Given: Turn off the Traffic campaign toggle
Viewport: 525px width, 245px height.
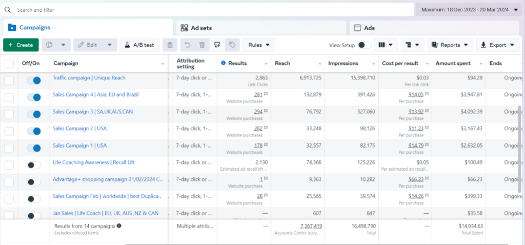Looking at the screenshot, I should (34, 80).
